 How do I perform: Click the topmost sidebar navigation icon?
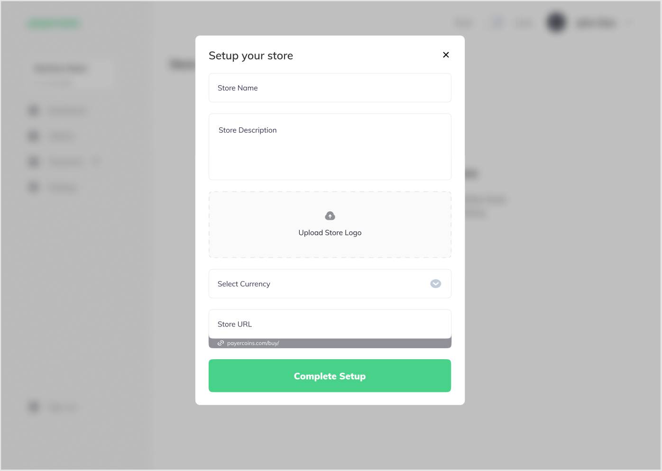(x=33, y=110)
